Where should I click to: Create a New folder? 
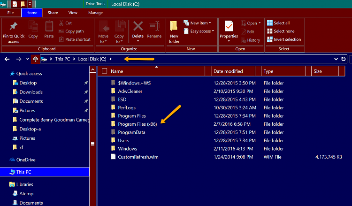(x=174, y=32)
